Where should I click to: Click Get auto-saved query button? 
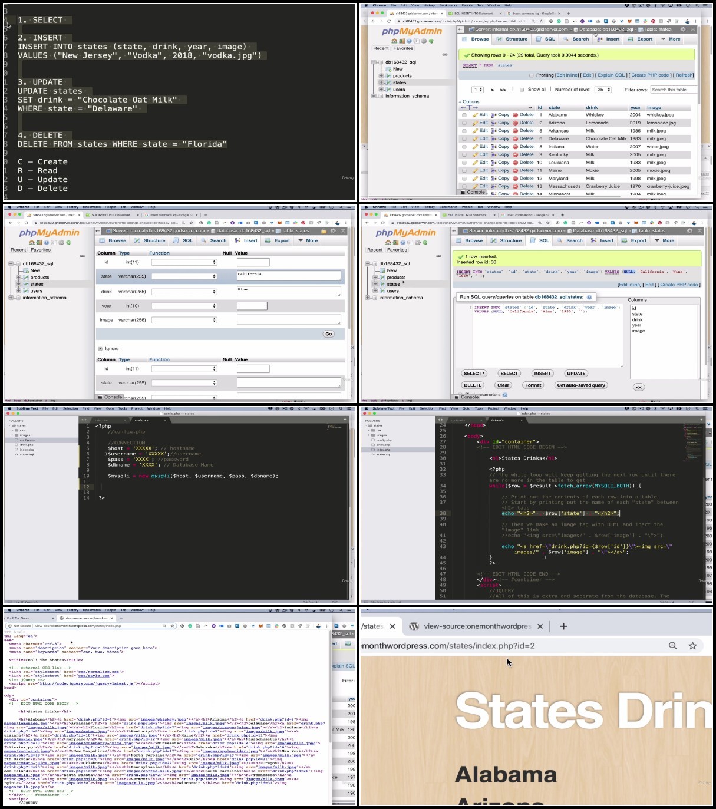581,385
